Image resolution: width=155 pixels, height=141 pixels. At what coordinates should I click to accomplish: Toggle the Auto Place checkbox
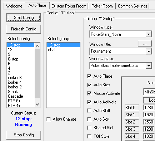coord(89,76)
